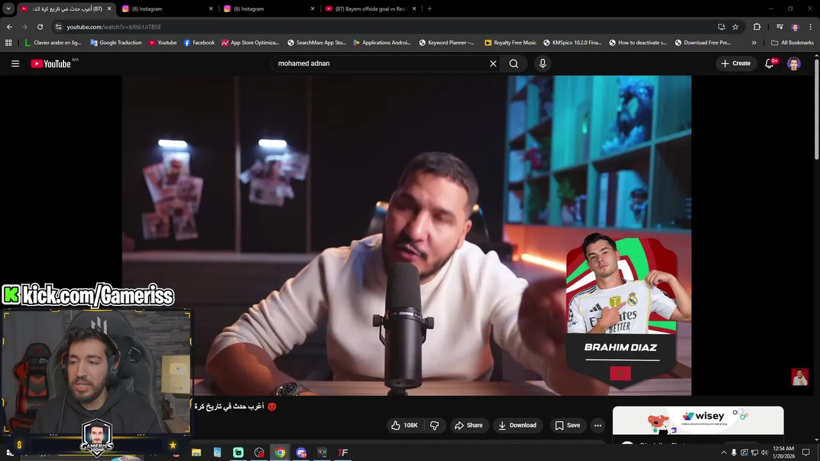Open the tab search dropdown arrow

[8, 9]
